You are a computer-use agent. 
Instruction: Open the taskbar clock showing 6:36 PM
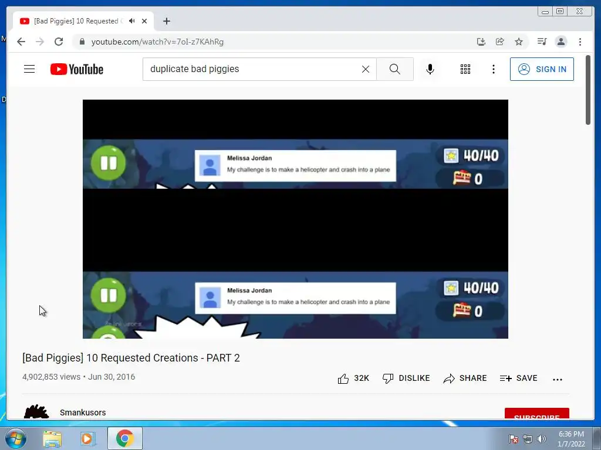pyautogui.click(x=571, y=439)
